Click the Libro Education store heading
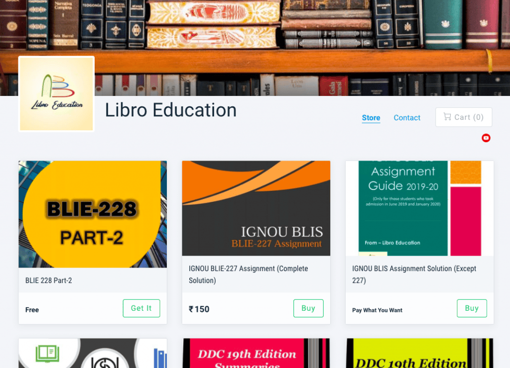Viewport: 510px width, 368px height. [x=170, y=110]
